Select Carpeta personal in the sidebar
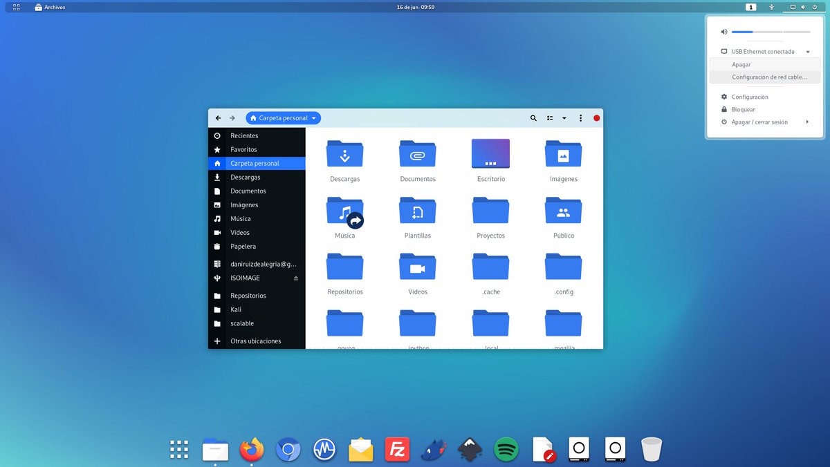Viewport: 830px width, 467px height. pos(257,164)
